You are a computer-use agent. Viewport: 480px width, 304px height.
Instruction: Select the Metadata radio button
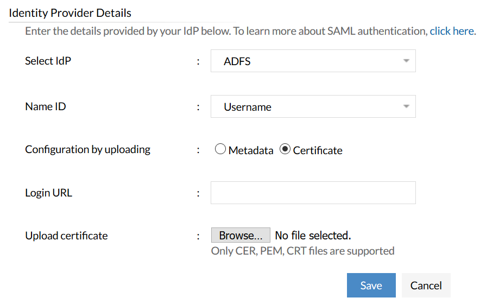pos(220,149)
